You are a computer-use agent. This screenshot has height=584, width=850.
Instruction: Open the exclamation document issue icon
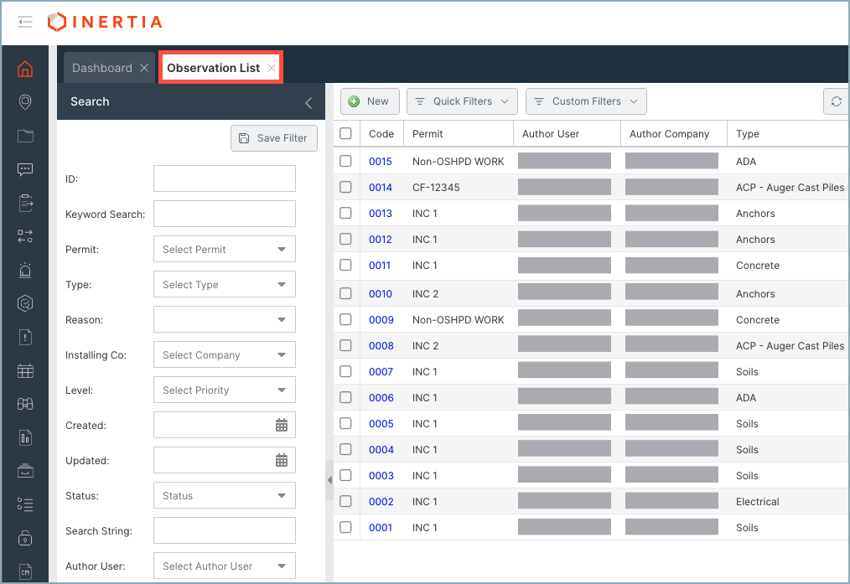(x=25, y=337)
